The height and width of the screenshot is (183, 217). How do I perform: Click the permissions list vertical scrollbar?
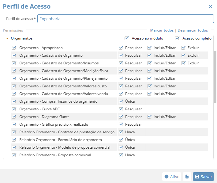click(x=215, y=77)
